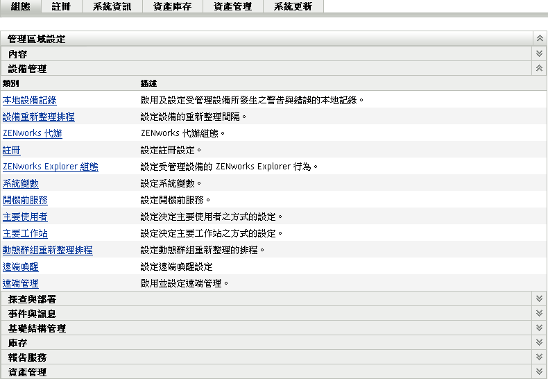Go to the 資產管理 tab

click(x=233, y=7)
